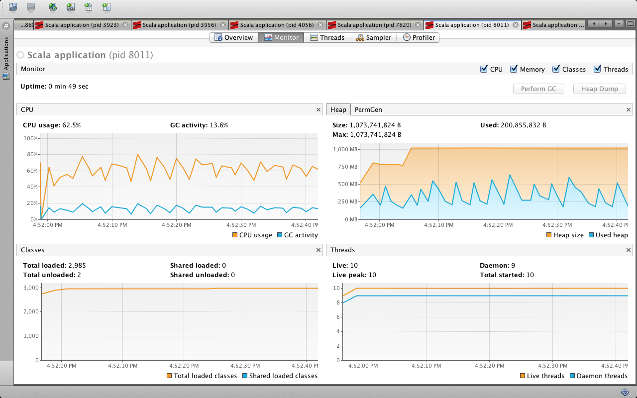Close the Scala application pid 7820 tab

418,25
